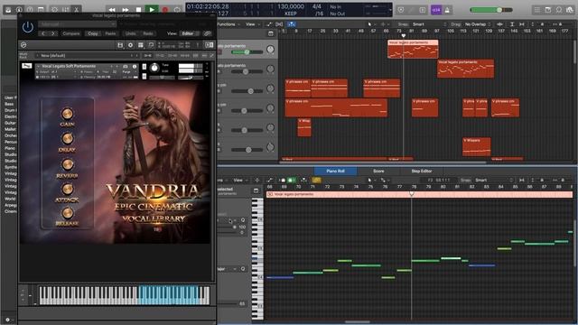The width and height of the screenshot is (578, 325).
Task: Click the Vandria DELAY knob
Action: [67, 139]
